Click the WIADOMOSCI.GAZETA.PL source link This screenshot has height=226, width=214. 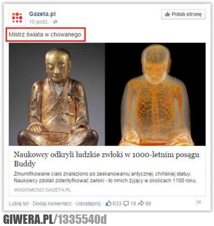click(x=42, y=190)
